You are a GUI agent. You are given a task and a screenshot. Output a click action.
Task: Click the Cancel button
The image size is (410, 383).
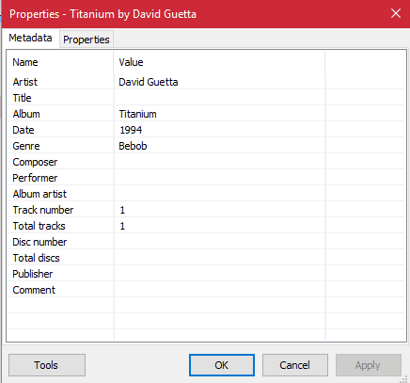(295, 365)
